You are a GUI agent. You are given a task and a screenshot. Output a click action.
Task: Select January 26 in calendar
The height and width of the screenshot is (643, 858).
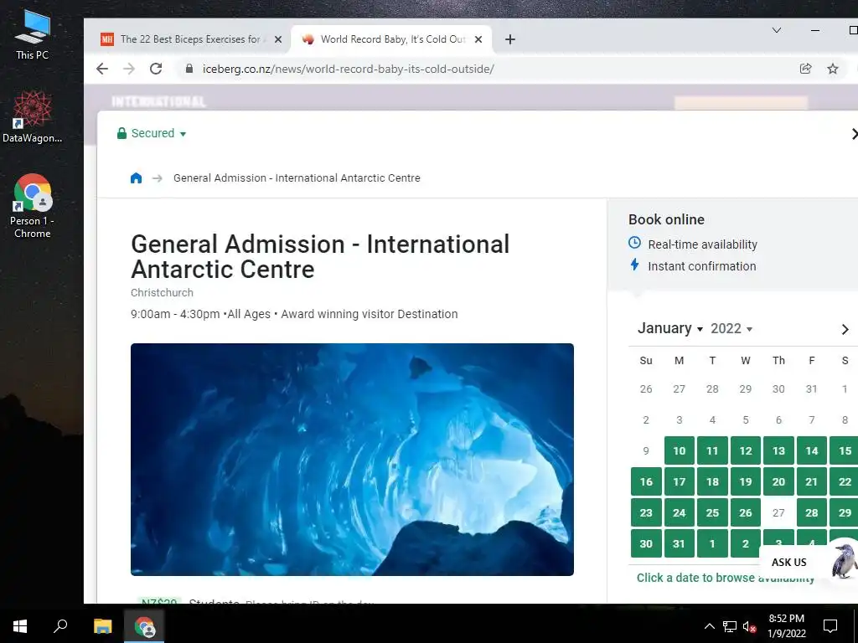coord(745,513)
